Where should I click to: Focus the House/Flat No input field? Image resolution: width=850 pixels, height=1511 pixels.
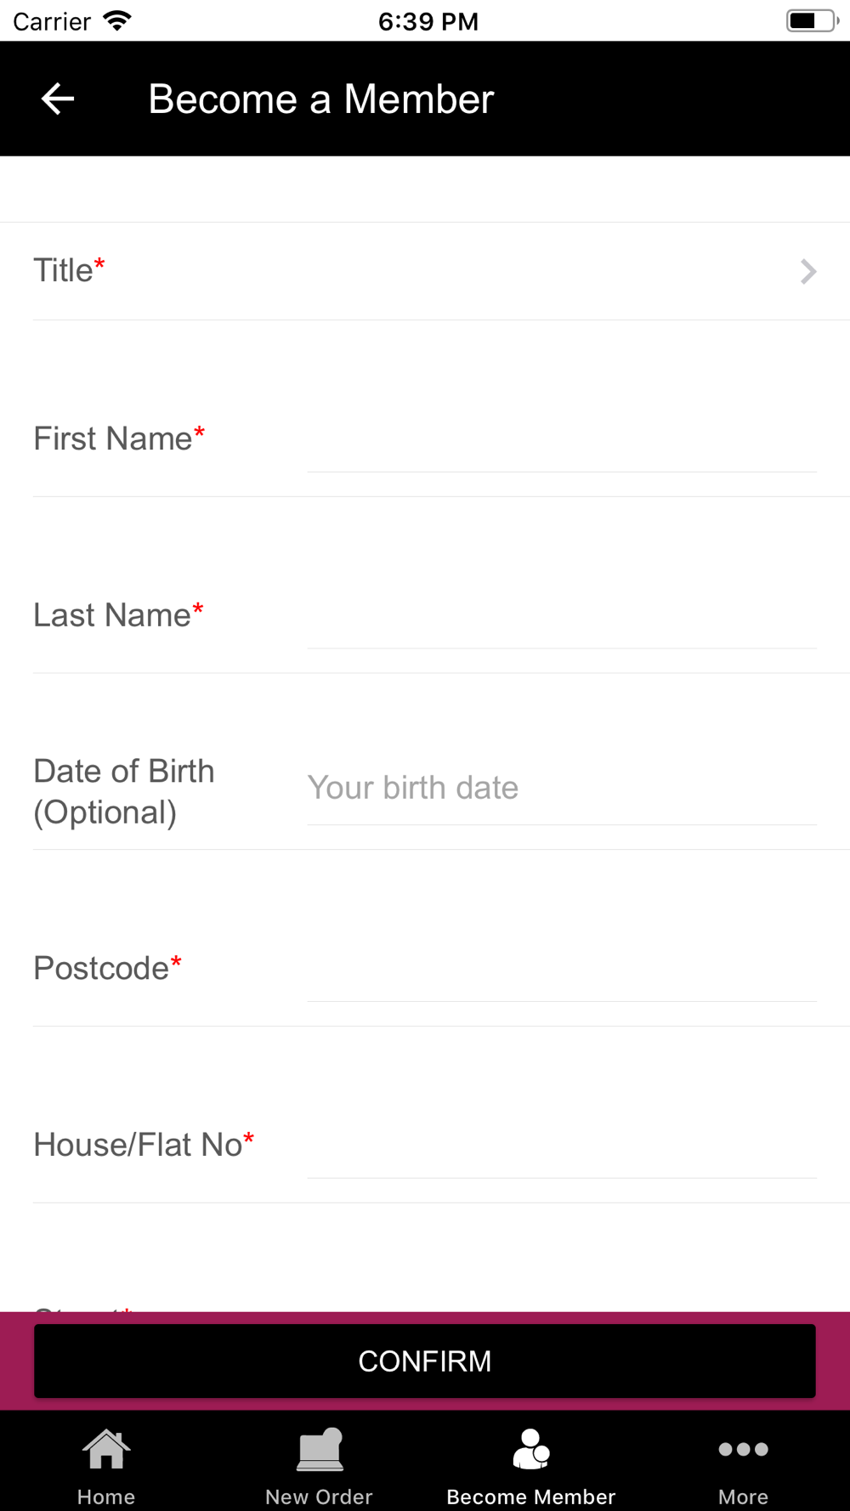562,1145
